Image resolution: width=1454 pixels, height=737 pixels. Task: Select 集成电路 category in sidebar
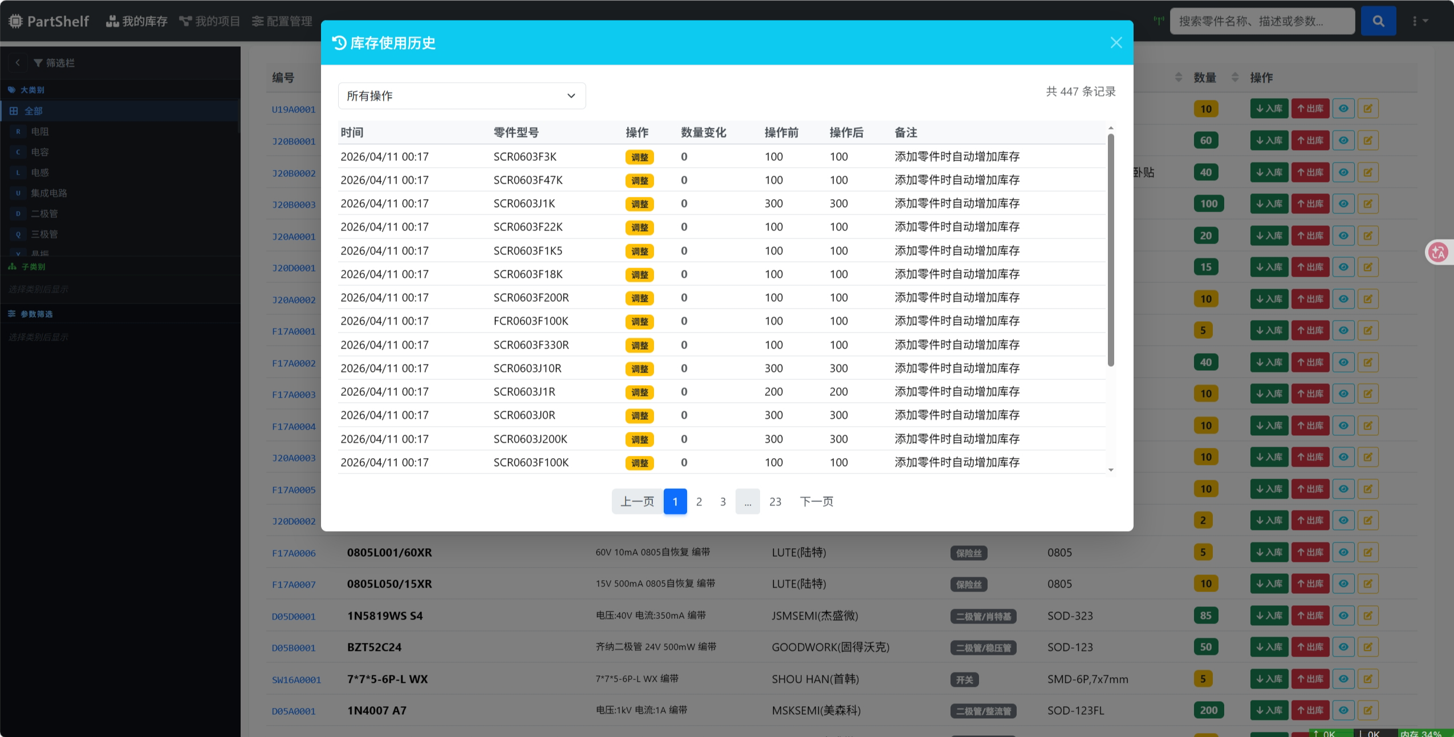(x=120, y=193)
